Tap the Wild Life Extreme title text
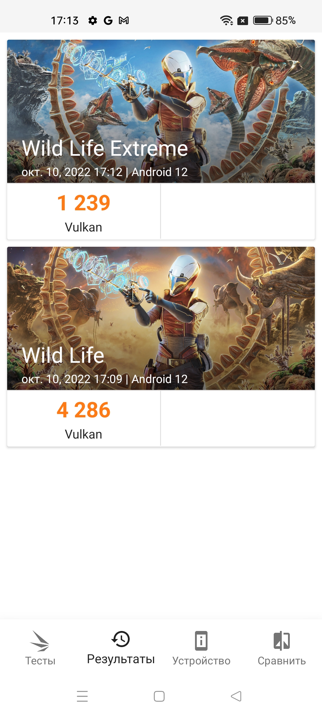This screenshot has width=322, height=716. pyautogui.click(x=105, y=149)
